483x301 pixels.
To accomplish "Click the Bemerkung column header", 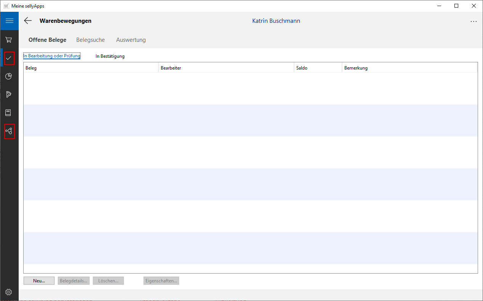I will [409, 68].
